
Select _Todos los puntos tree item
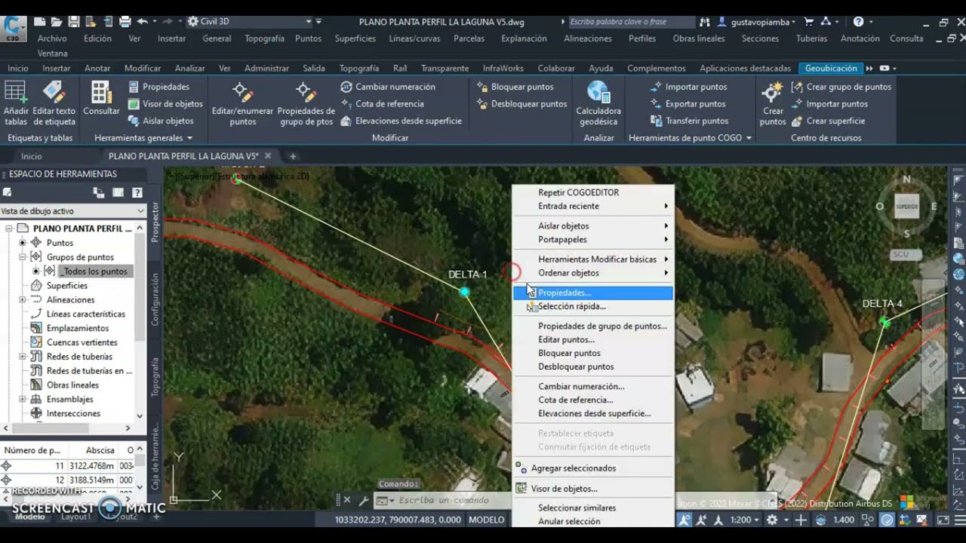coord(94,271)
